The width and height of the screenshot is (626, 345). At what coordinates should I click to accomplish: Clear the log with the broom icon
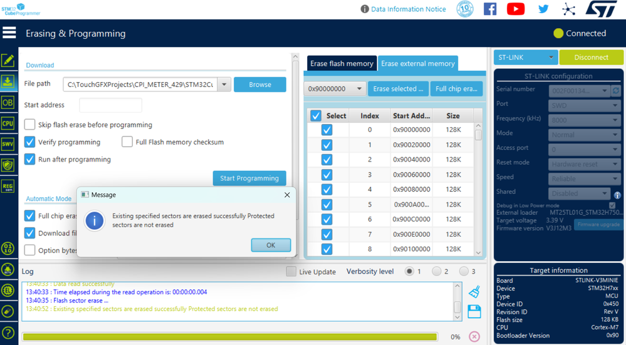point(474,292)
